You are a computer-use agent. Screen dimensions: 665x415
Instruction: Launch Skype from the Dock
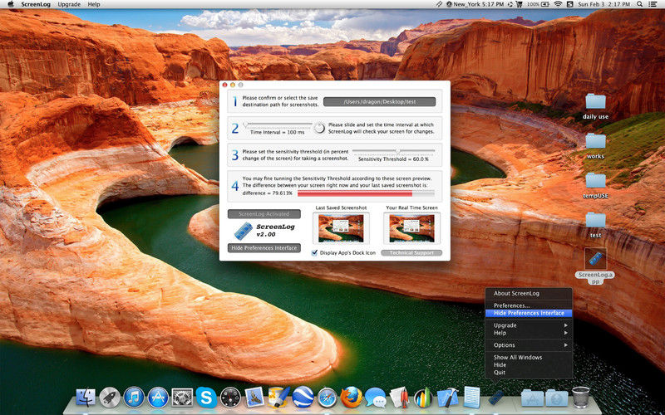206,398
